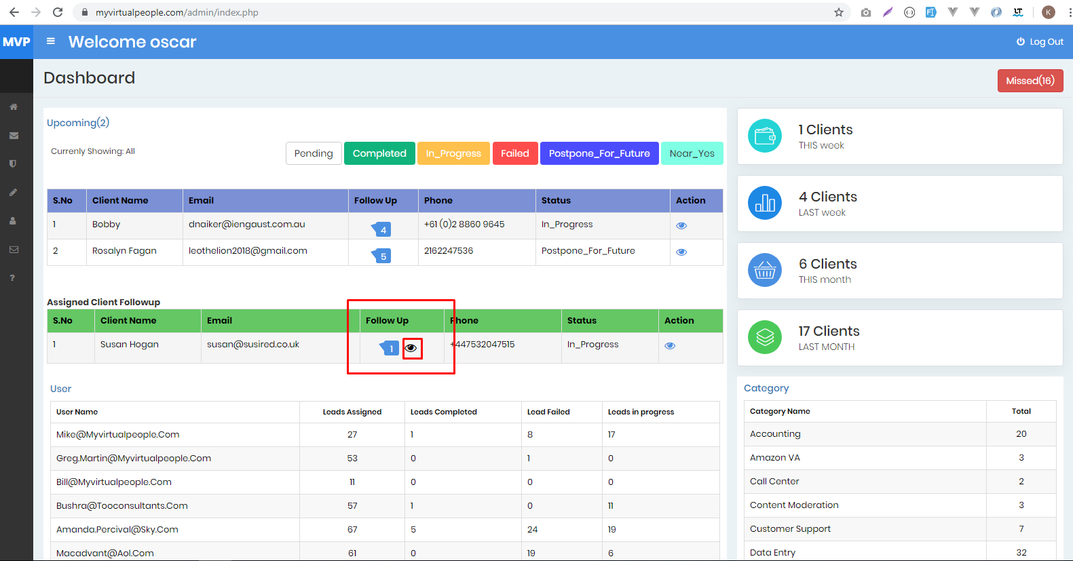The image size is (1073, 561).
Task: Open the outlined envelope sidebar icon
Action: 13,250
